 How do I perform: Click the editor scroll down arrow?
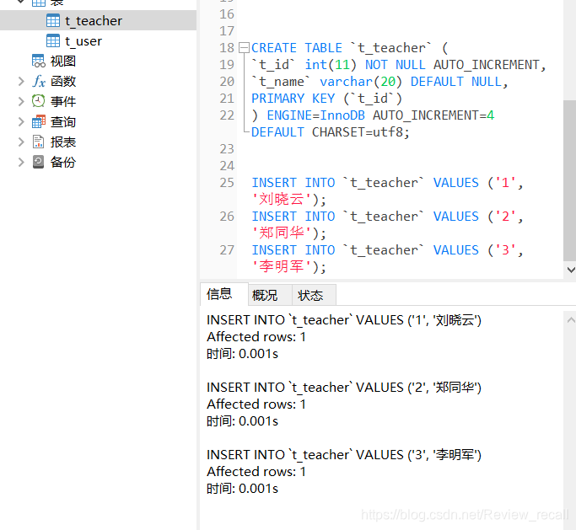pos(570,270)
